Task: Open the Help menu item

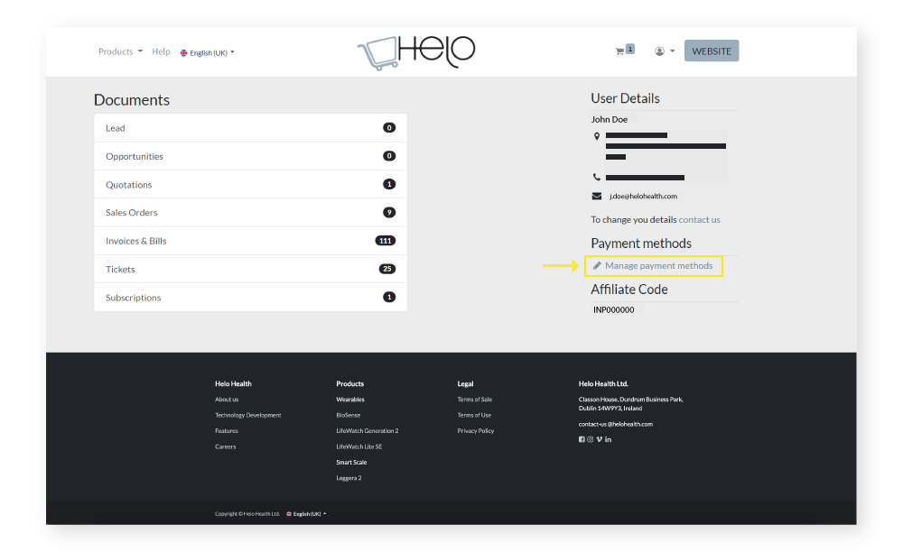Action: 161,51
